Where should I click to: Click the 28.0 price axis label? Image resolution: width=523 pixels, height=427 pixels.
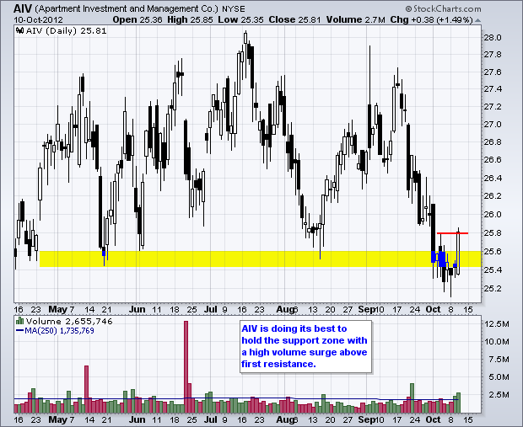pos(493,37)
